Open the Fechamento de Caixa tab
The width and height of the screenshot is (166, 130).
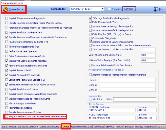point(82,127)
